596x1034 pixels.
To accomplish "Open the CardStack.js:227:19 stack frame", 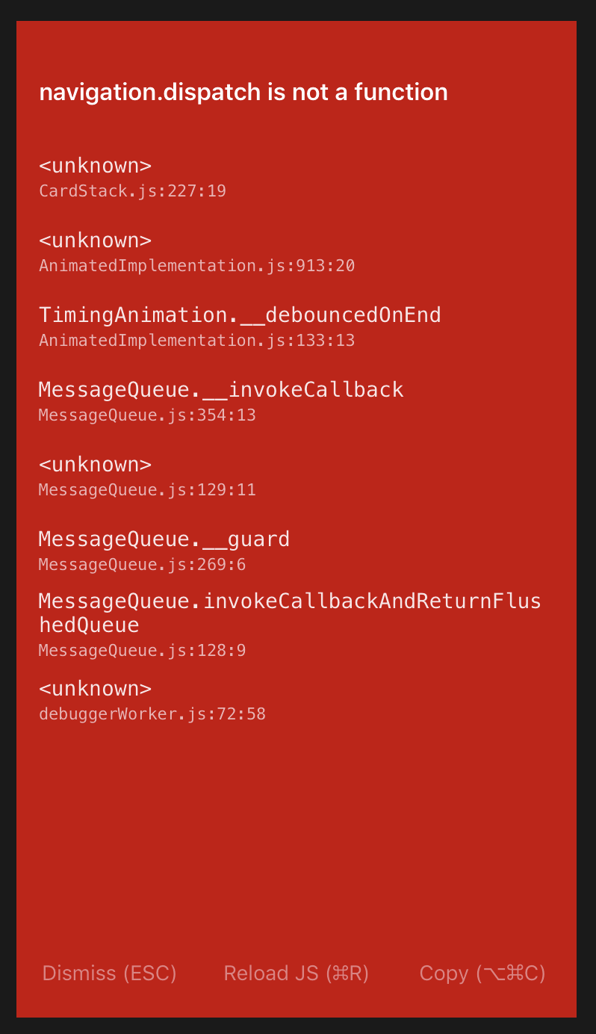I will point(133,191).
